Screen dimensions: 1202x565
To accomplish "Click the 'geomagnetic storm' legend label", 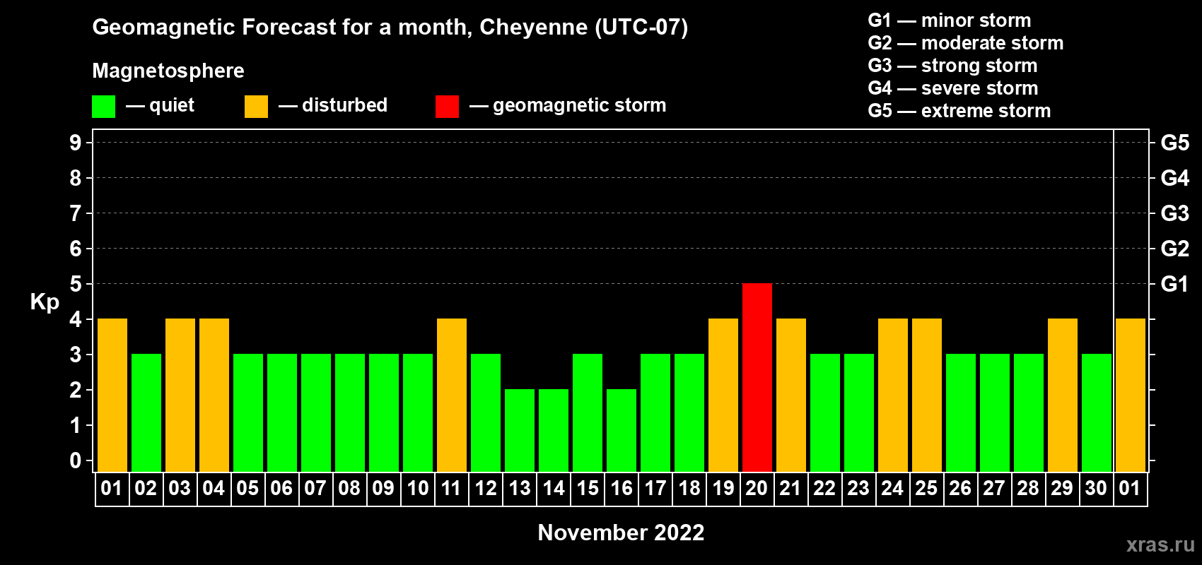I will [x=579, y=106].
